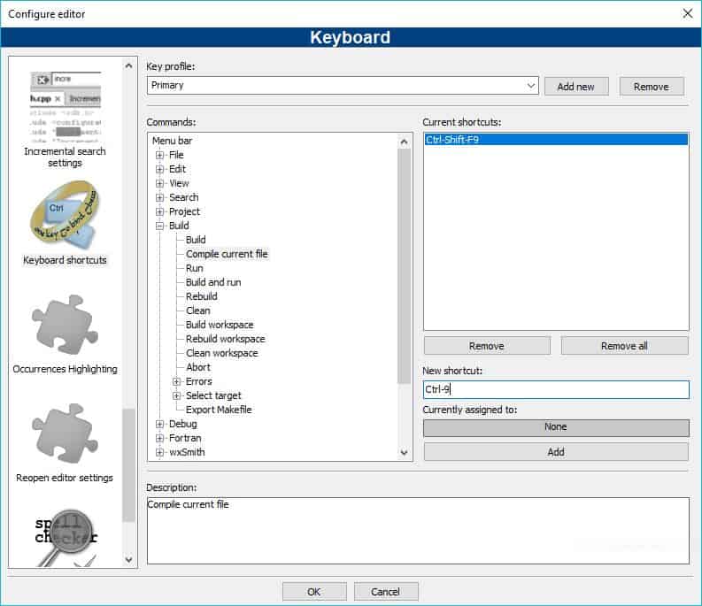
Task: Select the Abort command
Action: 198,367
